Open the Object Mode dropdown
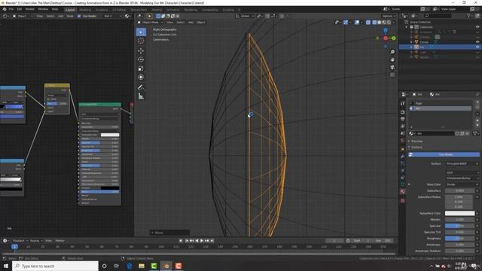482x271 pixels. (x=150, y=23)
